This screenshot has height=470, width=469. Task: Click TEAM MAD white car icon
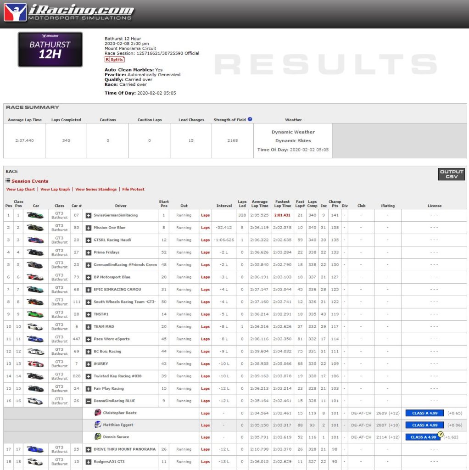pyautogui.click(x=35, y=327)
